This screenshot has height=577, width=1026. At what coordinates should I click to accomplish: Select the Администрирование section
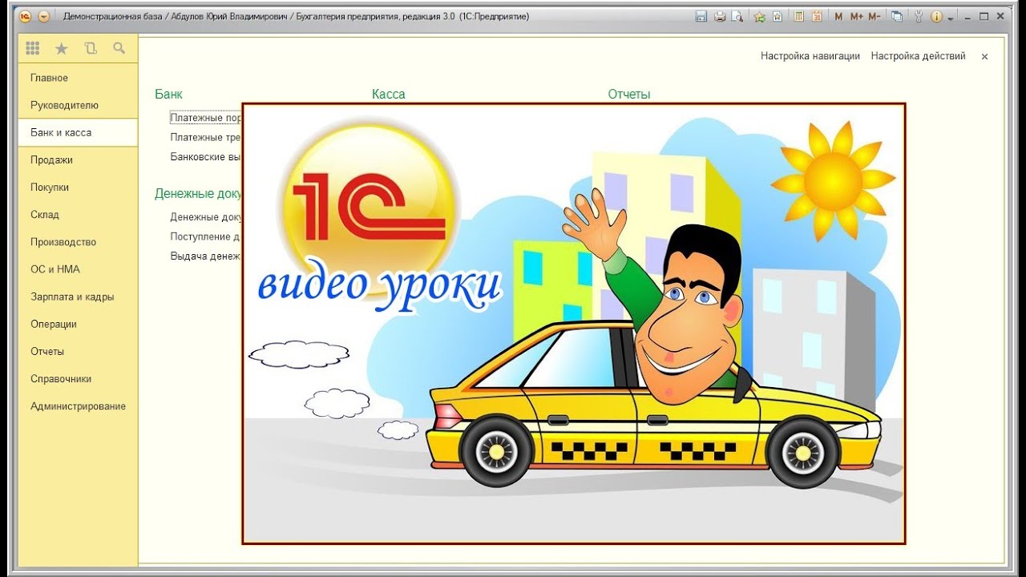tap(78, 406)
